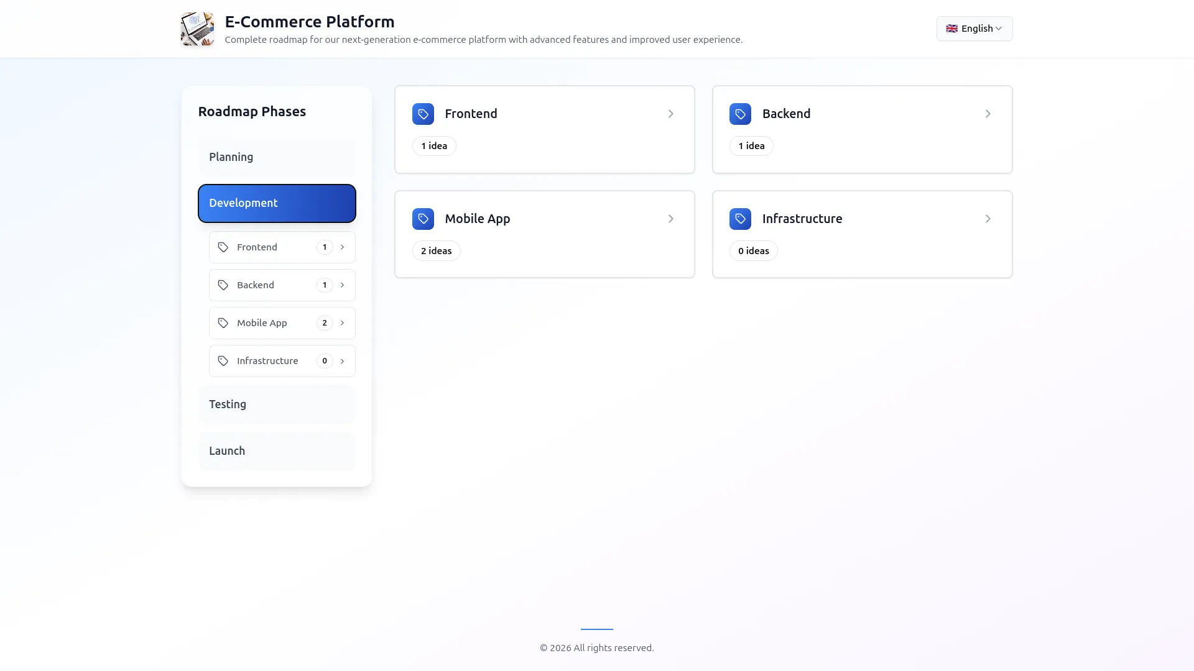The width and height of the screenshot is (1194, 671).
Task: Click the Infrastructure card's blue tag icon
Action: tap(740, 219)
